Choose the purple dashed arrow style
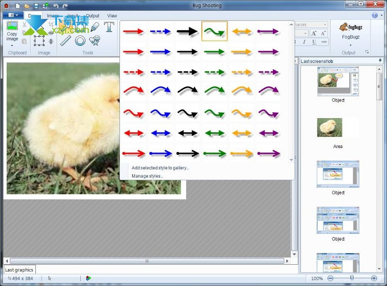The image size is (387, 286). 268,72
